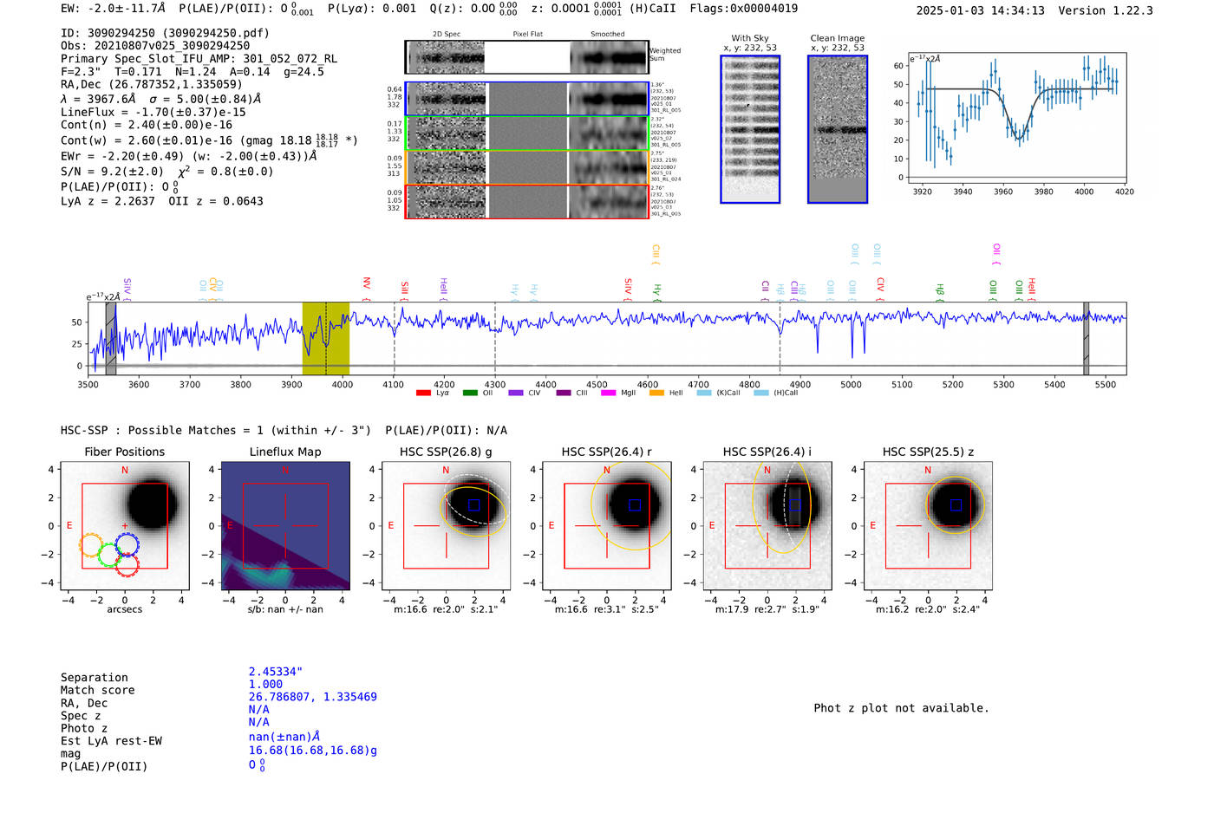
Task: Click the (H)CaII light-blue legend swatch
Action: (x=760, y=393)
